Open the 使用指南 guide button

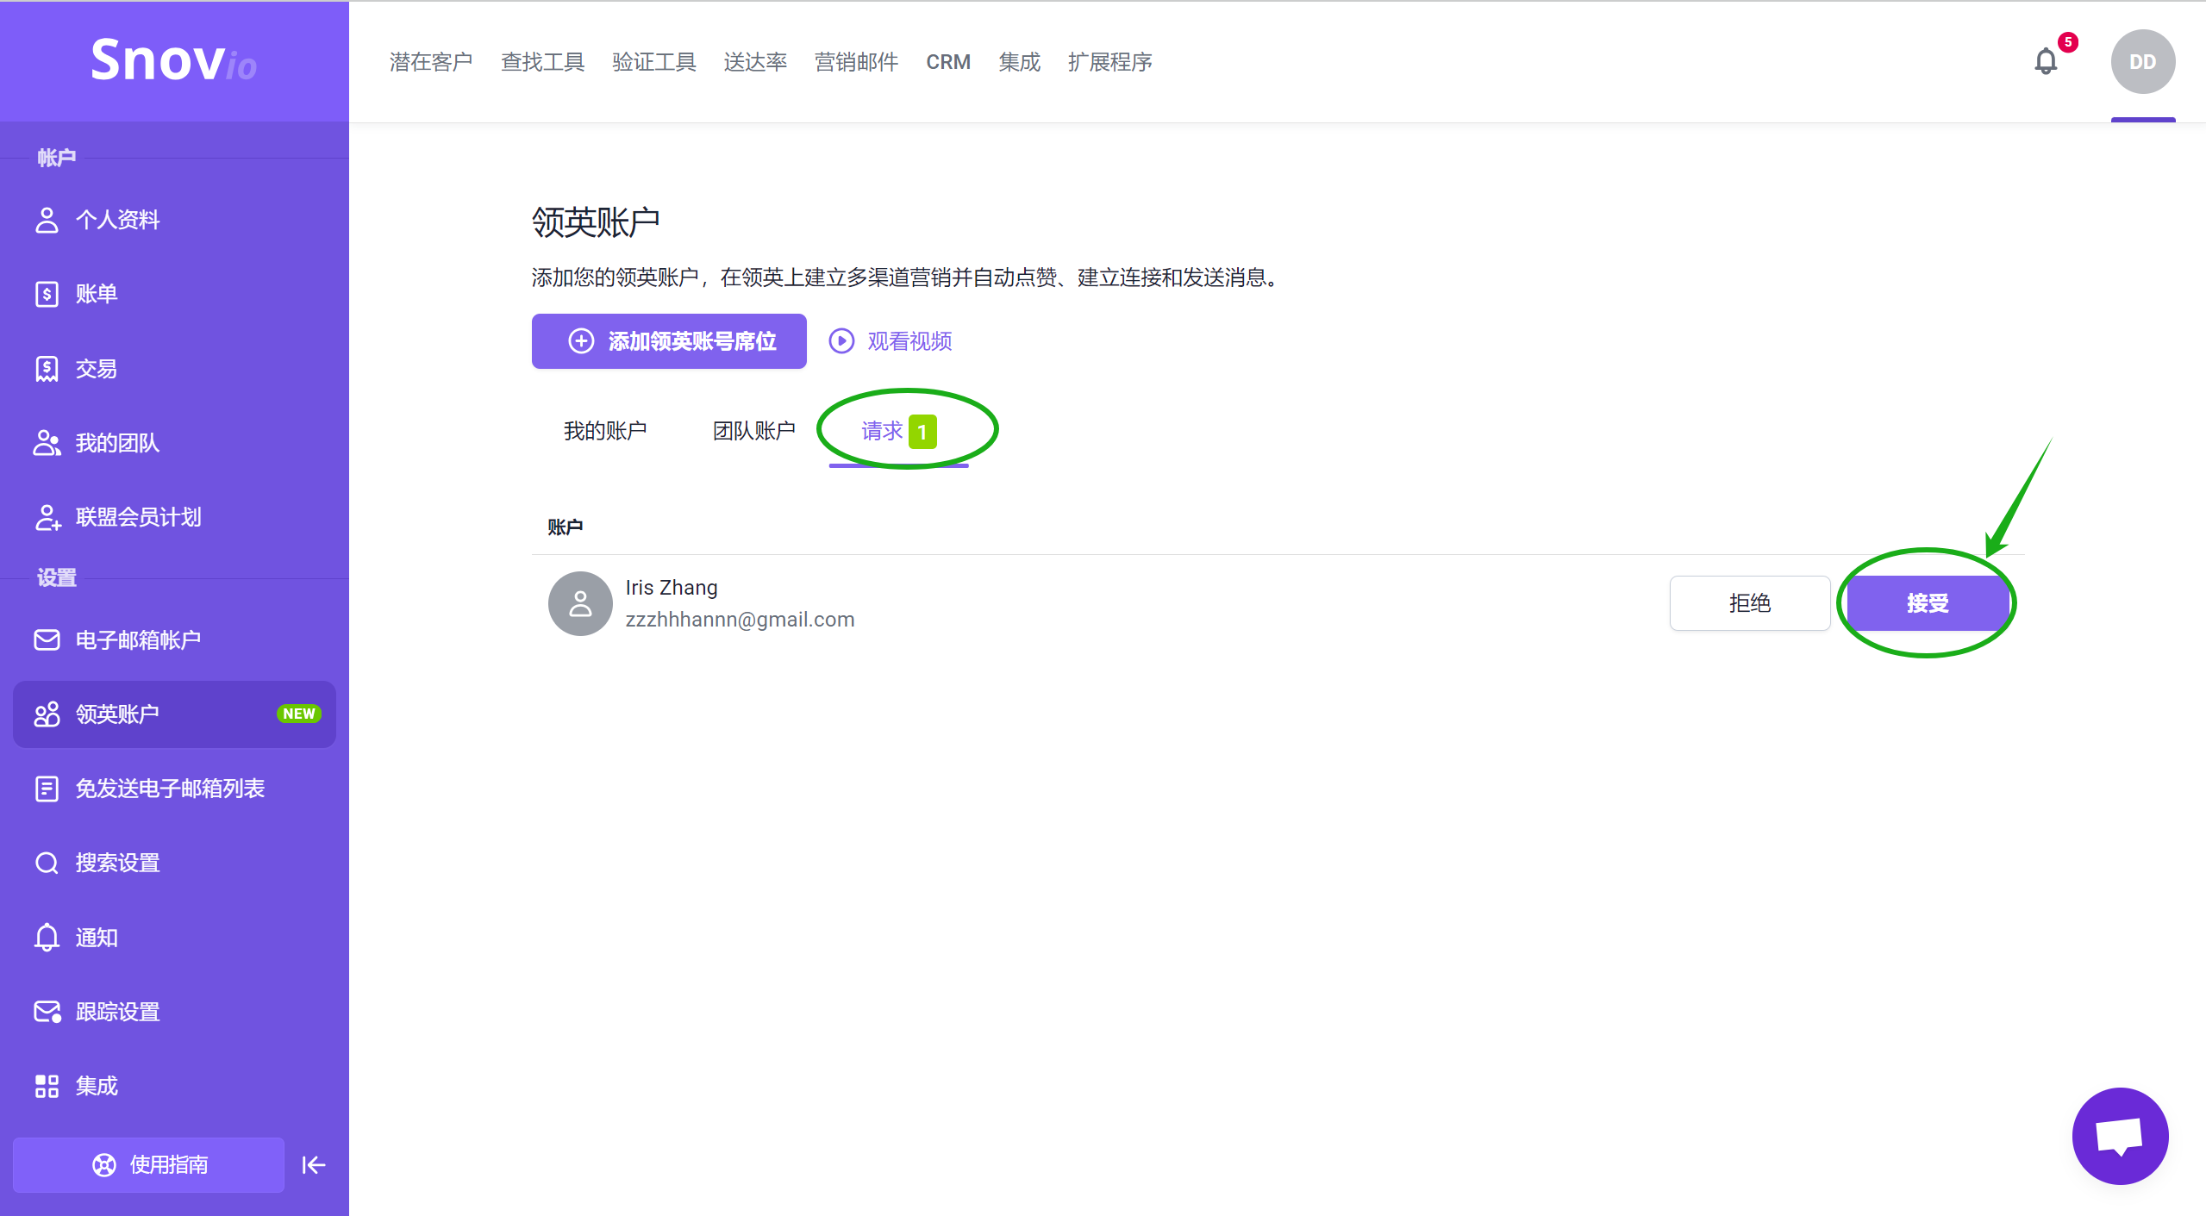click(149, 1165)
